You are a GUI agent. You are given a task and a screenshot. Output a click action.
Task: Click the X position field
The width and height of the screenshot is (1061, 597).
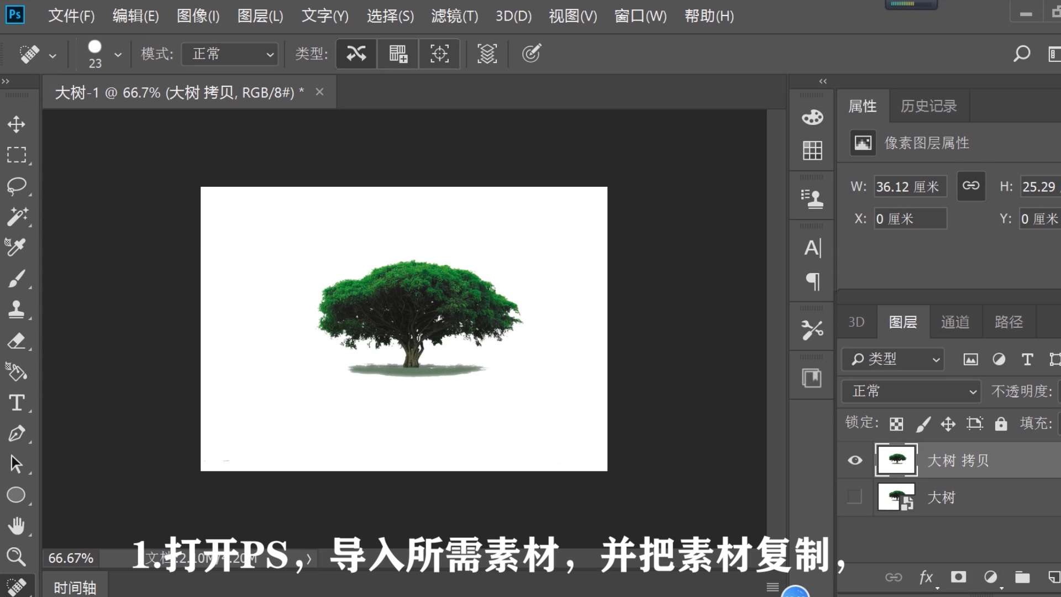tap(910, 219)
